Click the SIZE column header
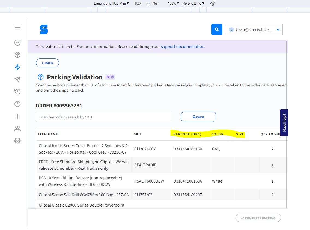Screen dimensions: 310x230 coord(240,134)
